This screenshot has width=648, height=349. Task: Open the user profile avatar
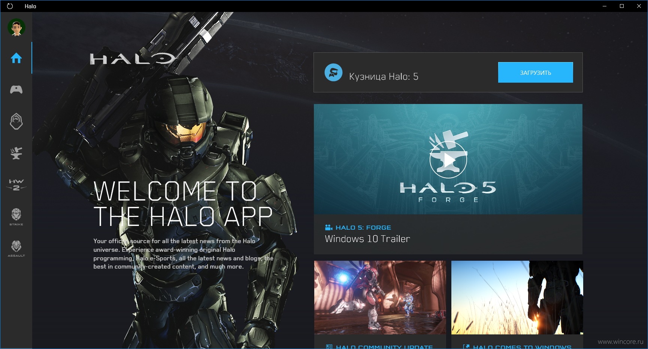click(x=16, y=28)
